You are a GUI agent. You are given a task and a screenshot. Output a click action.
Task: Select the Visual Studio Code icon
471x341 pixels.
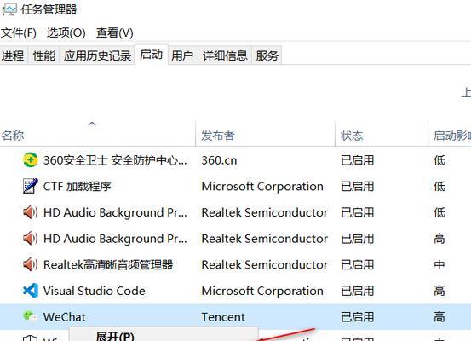tap(31, 291)
